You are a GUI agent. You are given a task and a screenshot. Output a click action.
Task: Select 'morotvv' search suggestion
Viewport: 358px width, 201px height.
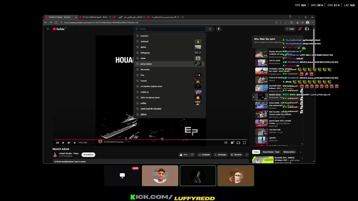click(x=169, y=36)
